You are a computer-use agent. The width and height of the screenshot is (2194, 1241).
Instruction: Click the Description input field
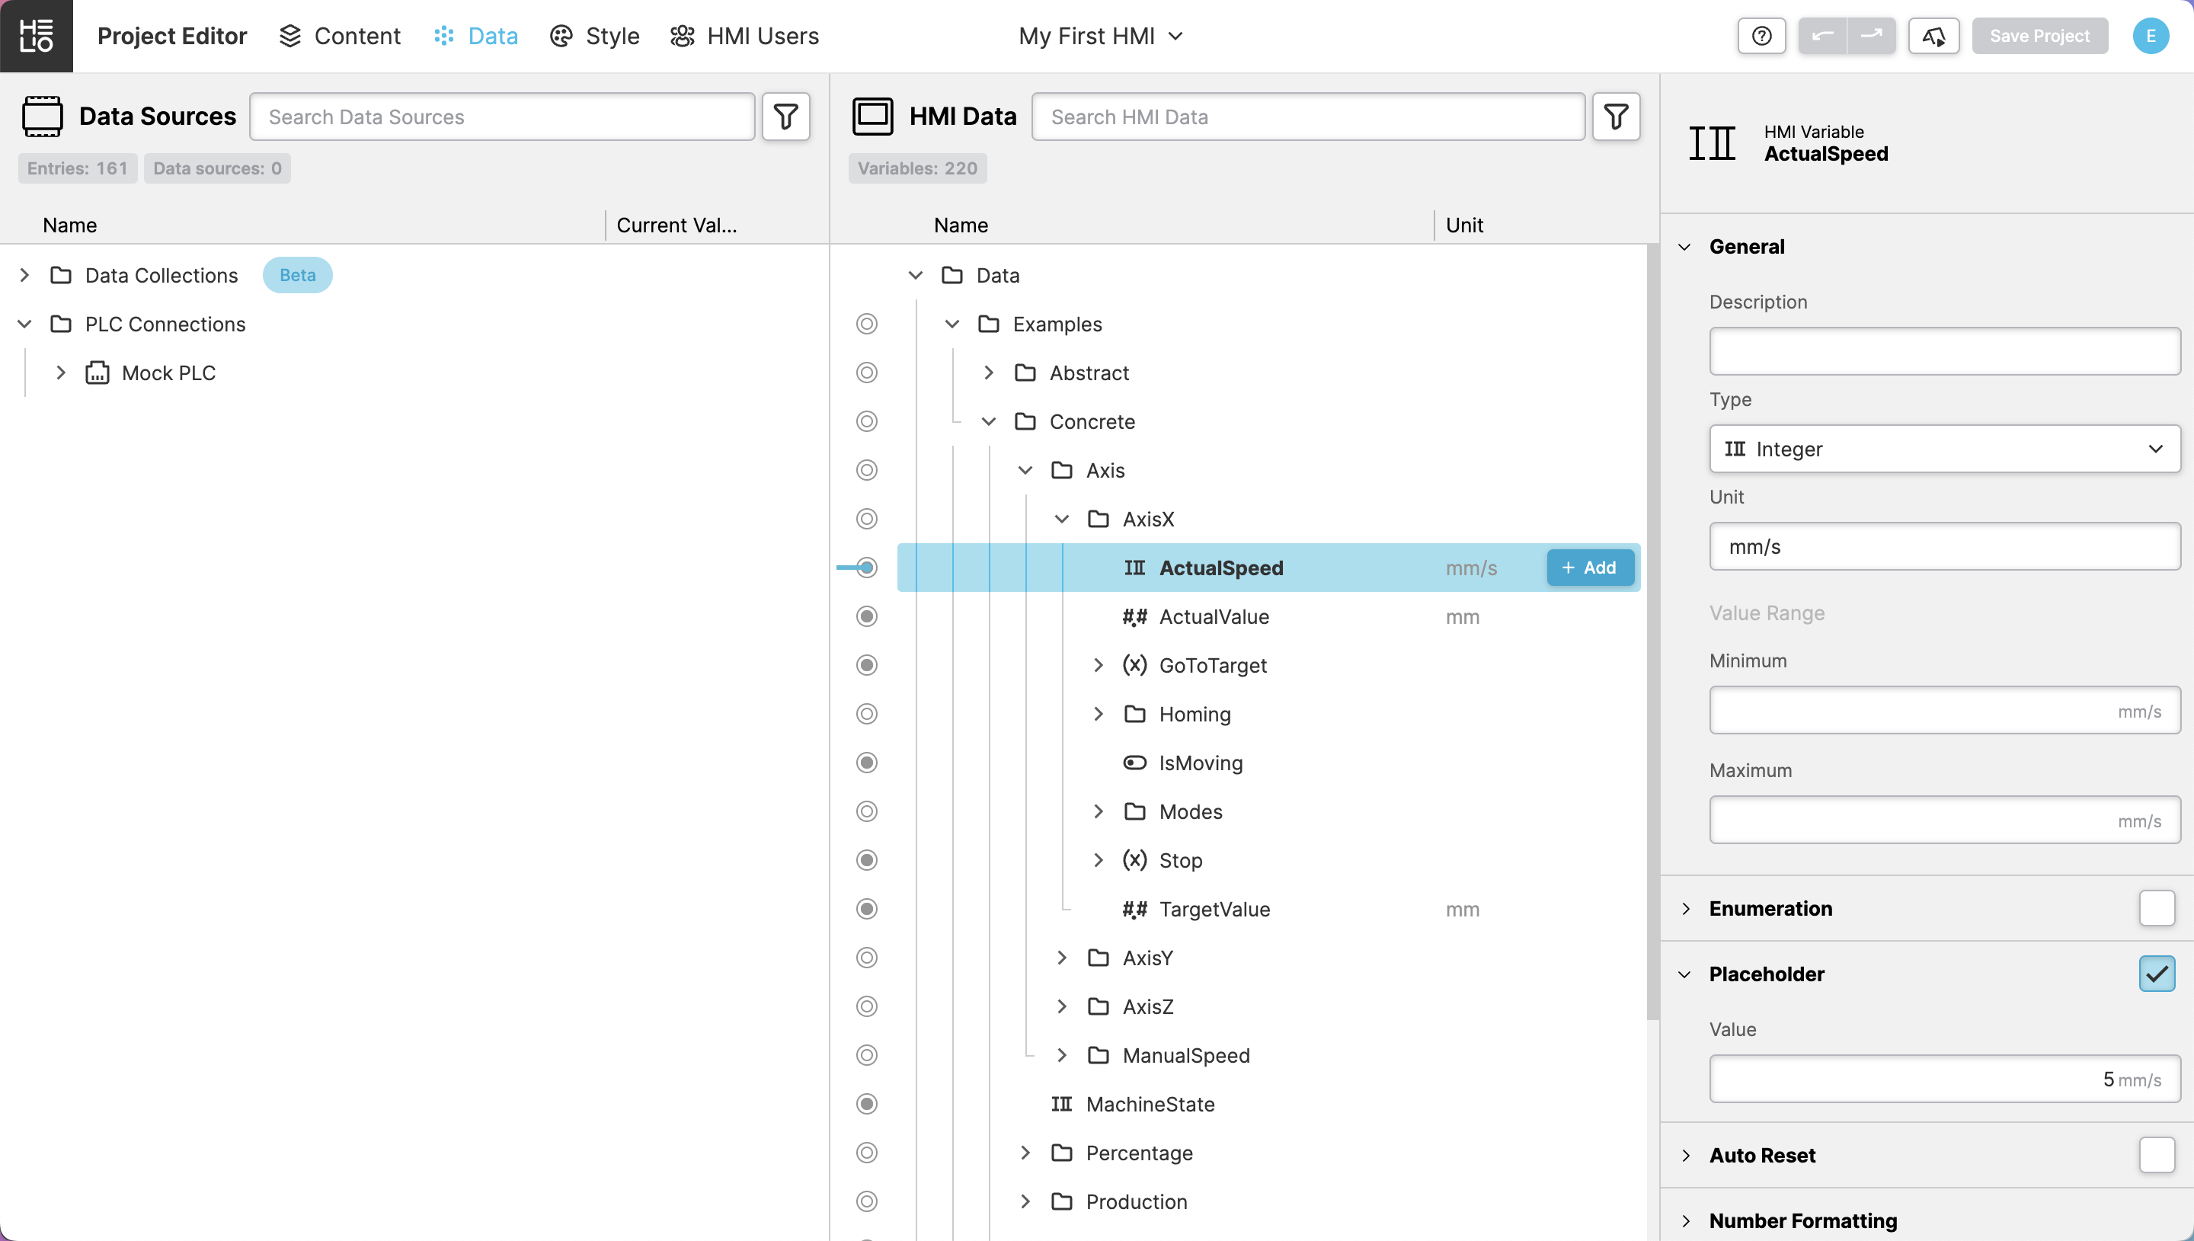[x=1944, y=351]
